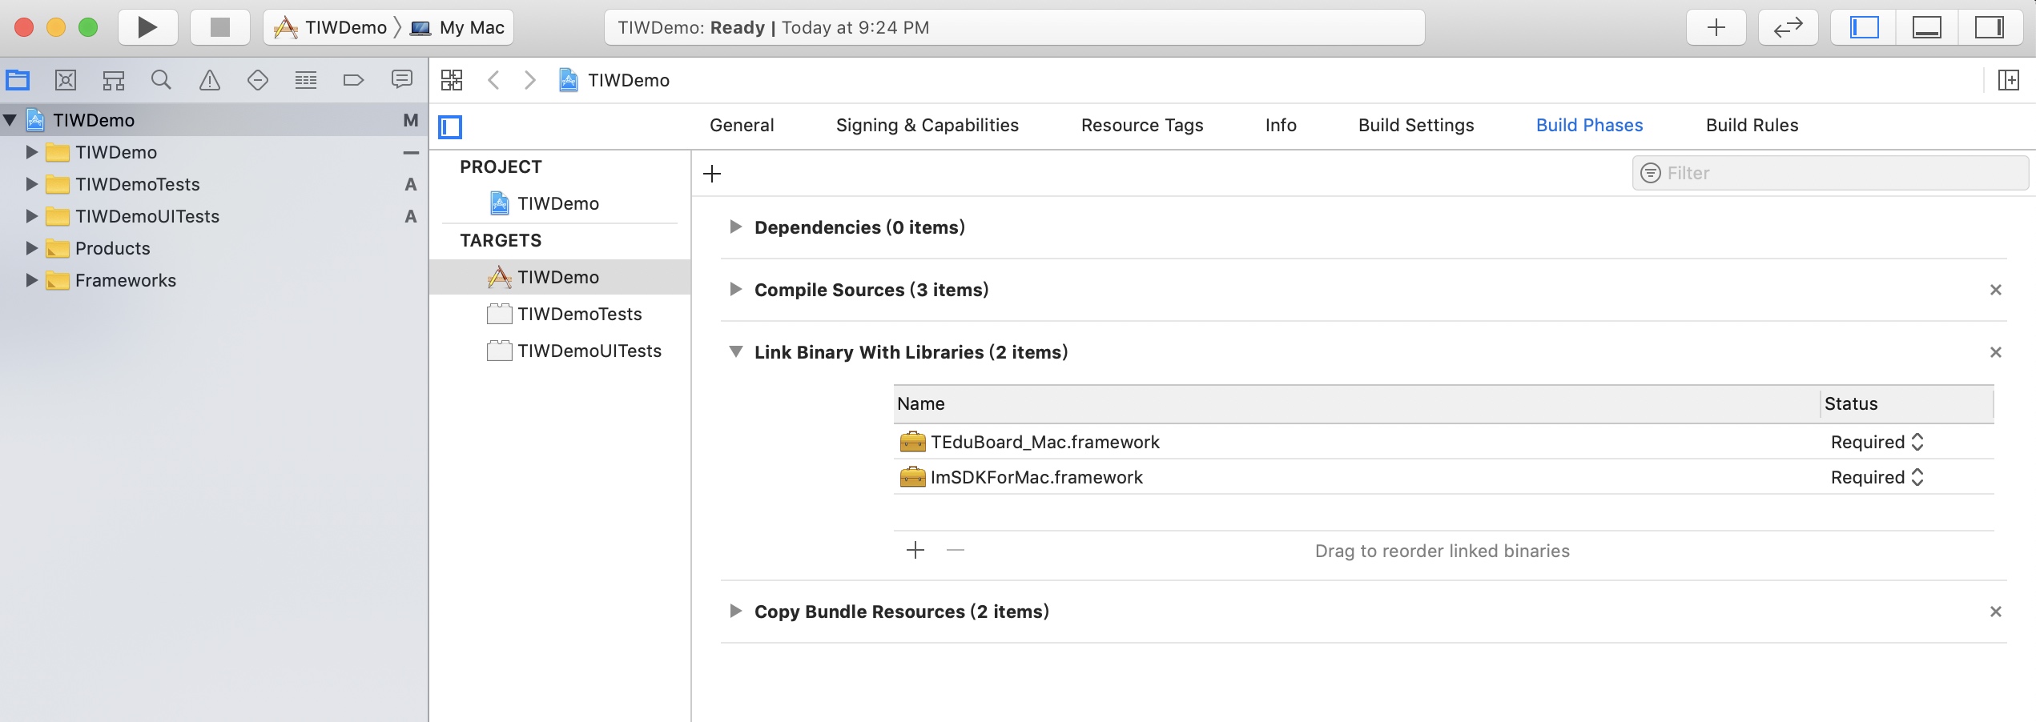Select ImSDKForMac.framework row
The image size is (2036, 722).
1443,477
